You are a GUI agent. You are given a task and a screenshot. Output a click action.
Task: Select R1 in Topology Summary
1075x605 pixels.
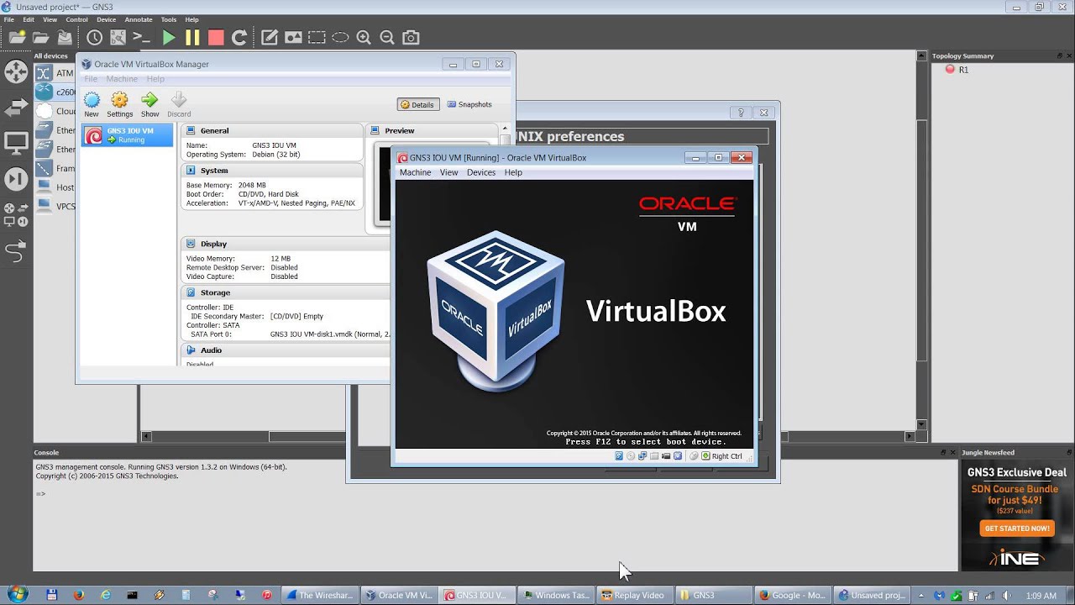(x=957, y=70)
